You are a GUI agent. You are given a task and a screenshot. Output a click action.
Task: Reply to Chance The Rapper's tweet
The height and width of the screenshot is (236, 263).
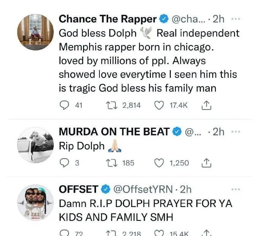click(x=65, y=105)
